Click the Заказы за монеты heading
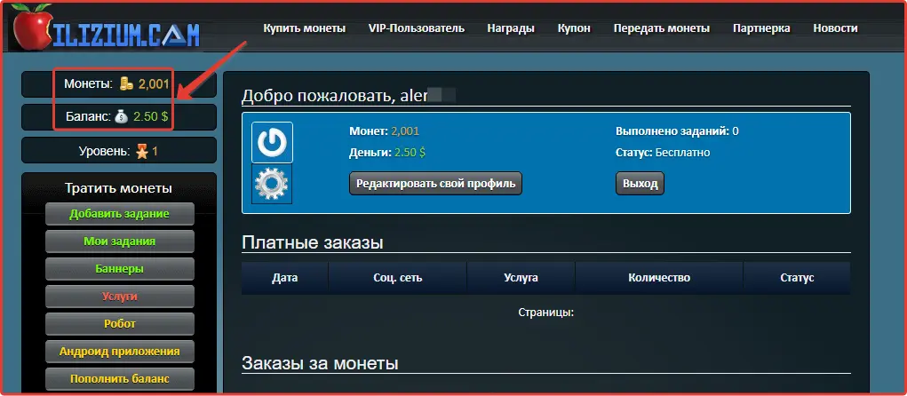The height and width of the screenshot is (396, 907). click(x=320, y=363)
